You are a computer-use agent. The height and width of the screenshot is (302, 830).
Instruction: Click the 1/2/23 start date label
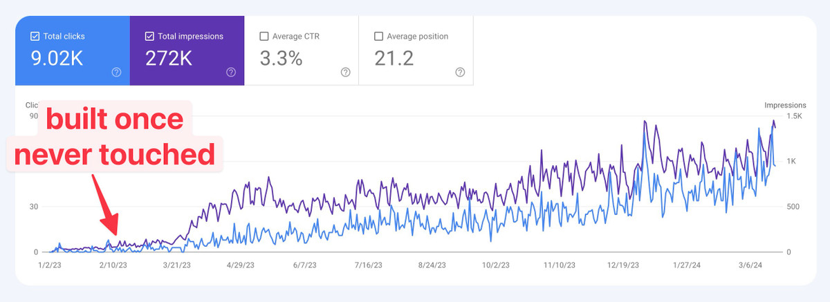coord(50,265)
